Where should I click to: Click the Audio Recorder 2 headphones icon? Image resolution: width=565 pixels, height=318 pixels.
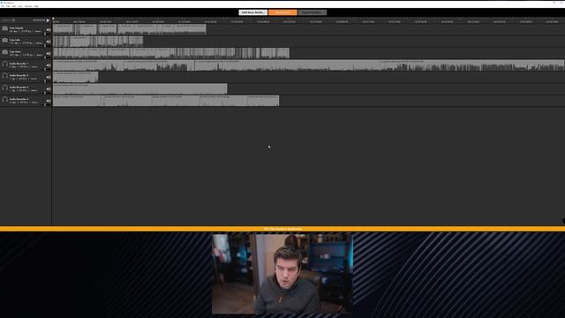(4, 76)
